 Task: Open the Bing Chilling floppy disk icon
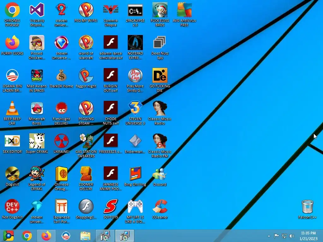(135, 174)
